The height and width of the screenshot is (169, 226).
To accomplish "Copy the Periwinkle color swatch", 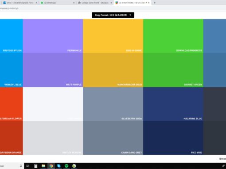I will point(53,36).
